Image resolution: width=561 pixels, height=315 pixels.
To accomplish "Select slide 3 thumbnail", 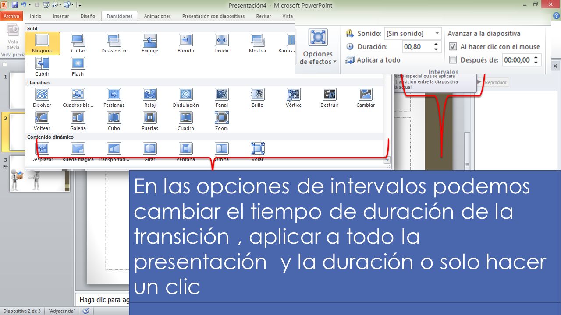I will click(x=39, y=174).
